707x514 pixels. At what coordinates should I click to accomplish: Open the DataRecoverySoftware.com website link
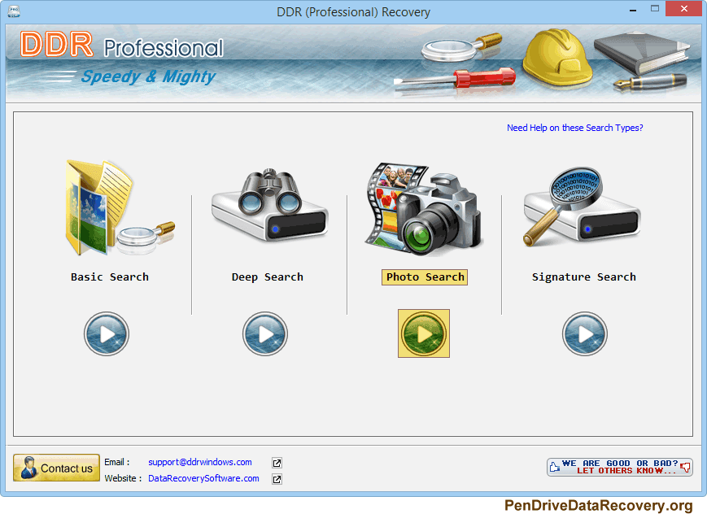(204, 478)
